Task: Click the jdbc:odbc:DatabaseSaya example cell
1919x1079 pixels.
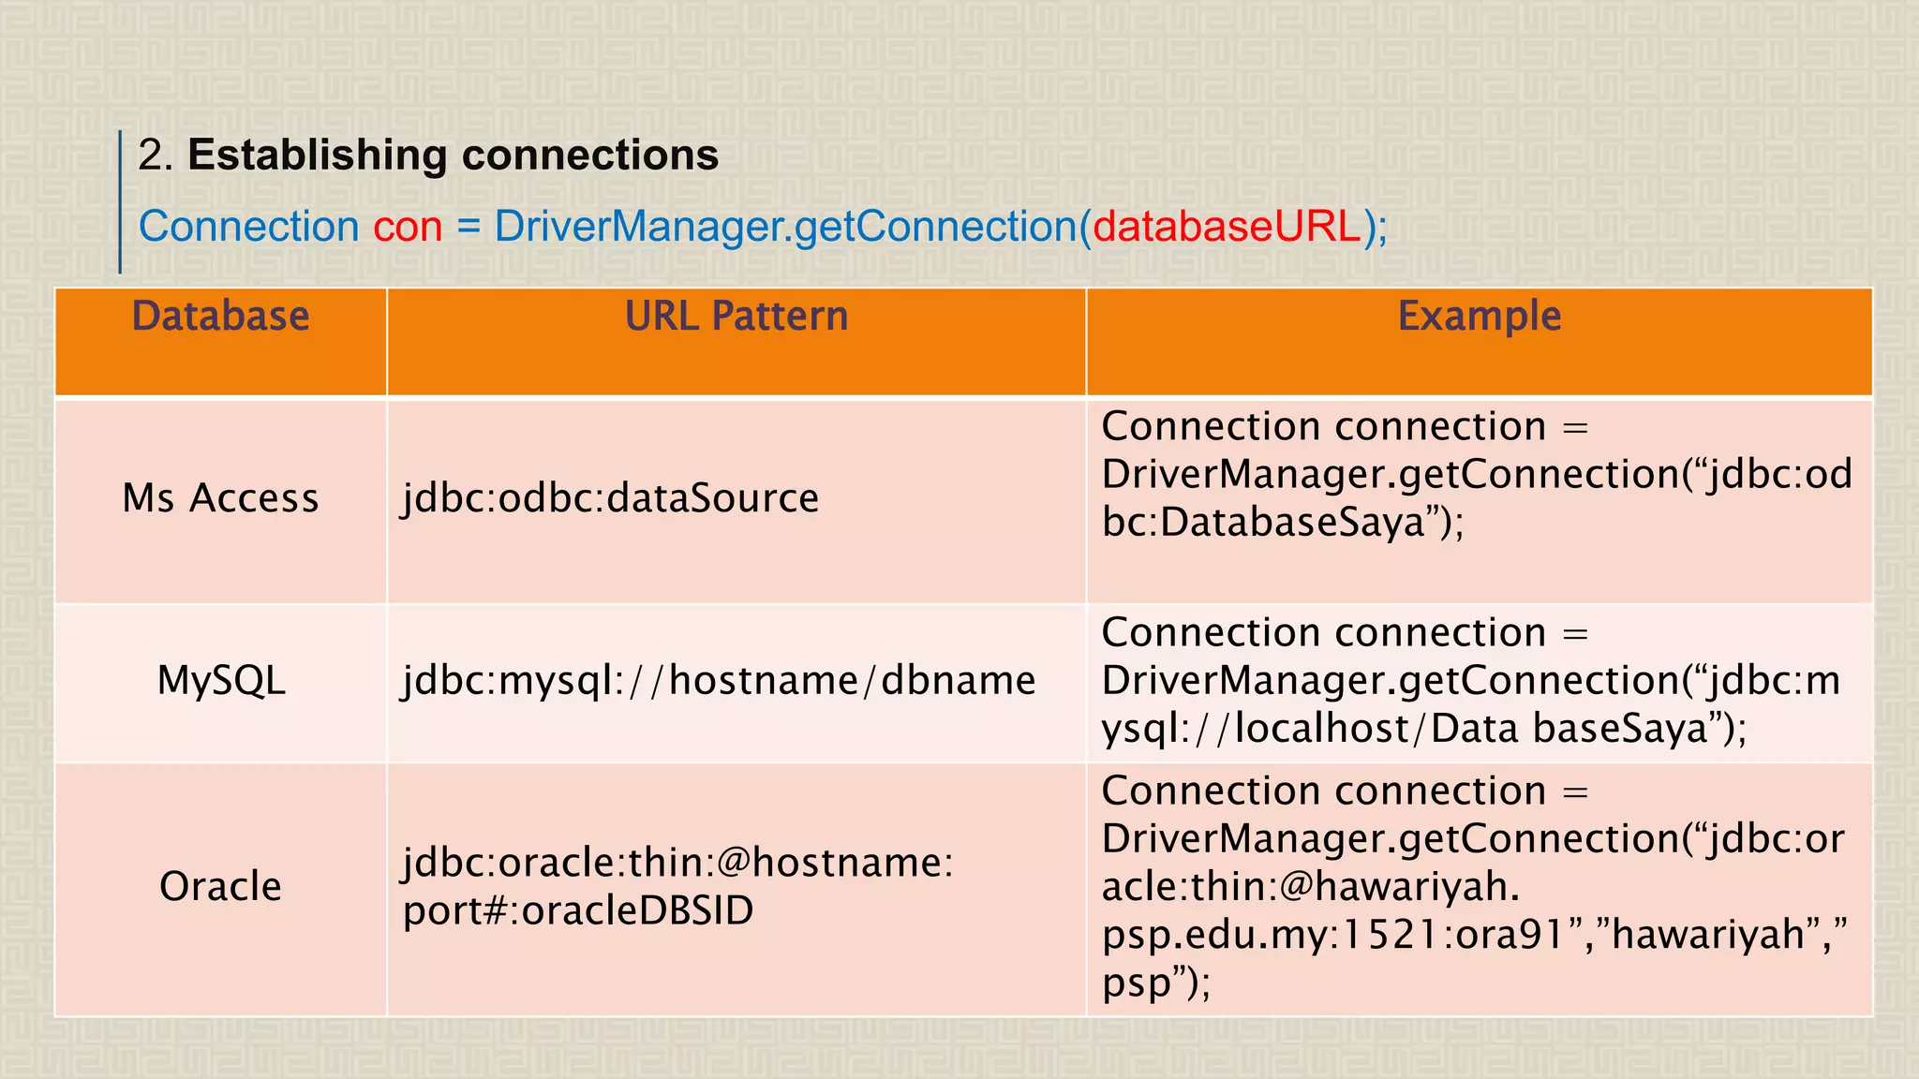Action: (x=1480, y=500)
